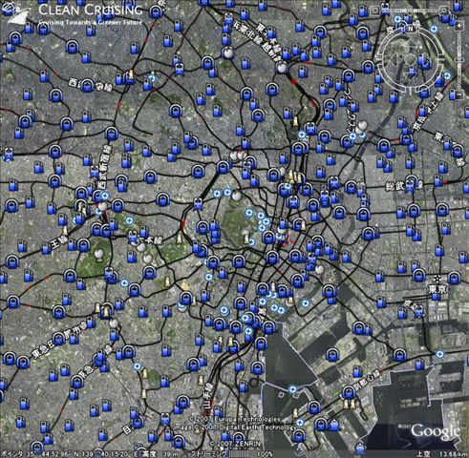Open the white balloon placemark in the park
This screenshot has width=469, height=458.
[x=99, y=255]
